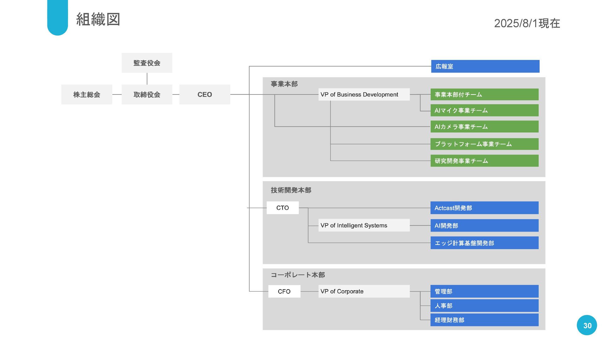
Task: Click the CEO box
Action: (x=205, y=94)
